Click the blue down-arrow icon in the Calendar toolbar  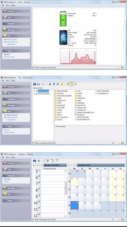(39, 160)
